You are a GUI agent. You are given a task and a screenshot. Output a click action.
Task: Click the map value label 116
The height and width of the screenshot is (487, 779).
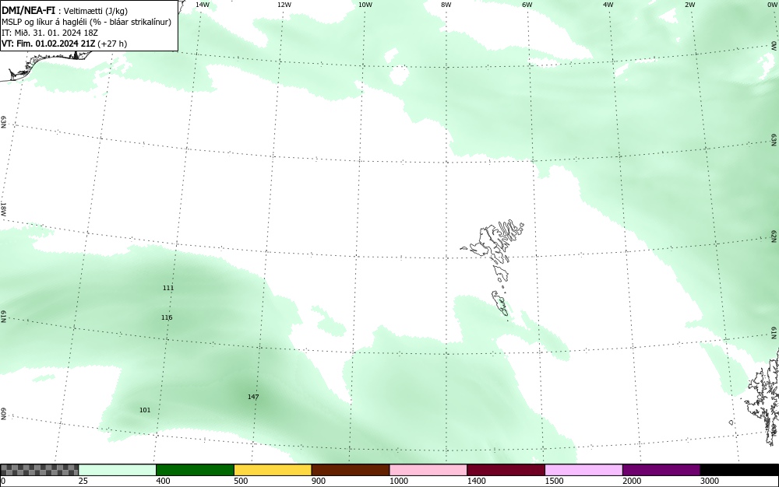(x=167, y=317)
